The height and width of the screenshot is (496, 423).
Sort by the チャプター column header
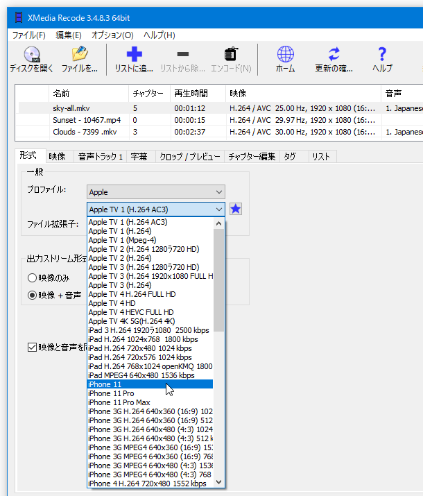tap(149, 94)
